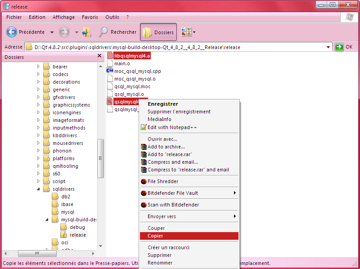Choose Enregistrer in the context menu
Viewport: 360px width, 269px height.
click(x=163, y=104)
